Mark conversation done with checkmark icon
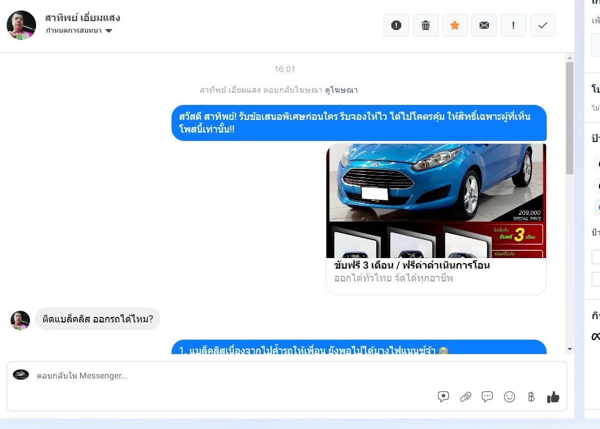 click(543, 26)
